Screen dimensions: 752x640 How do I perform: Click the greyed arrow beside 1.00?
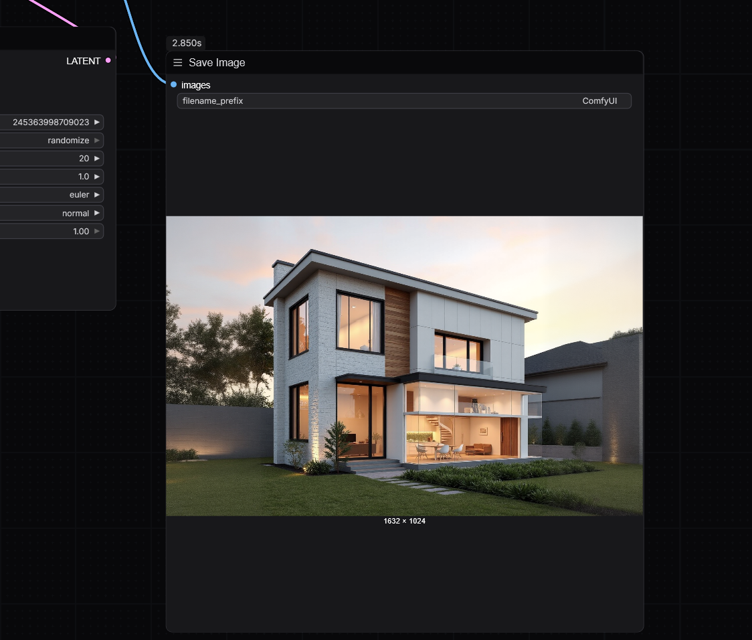click(97, 231)
